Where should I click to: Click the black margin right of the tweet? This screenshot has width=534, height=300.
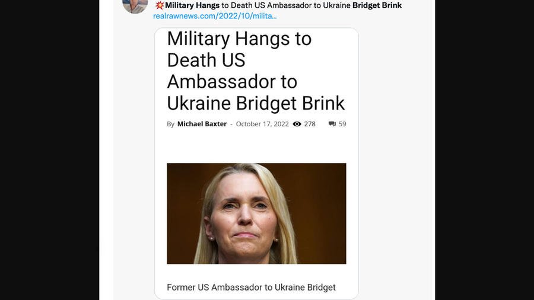coord(484,150)
